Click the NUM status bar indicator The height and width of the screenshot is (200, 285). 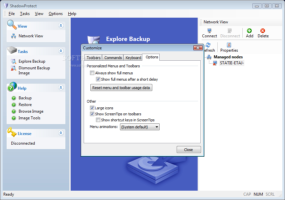(x=258, y=194)
